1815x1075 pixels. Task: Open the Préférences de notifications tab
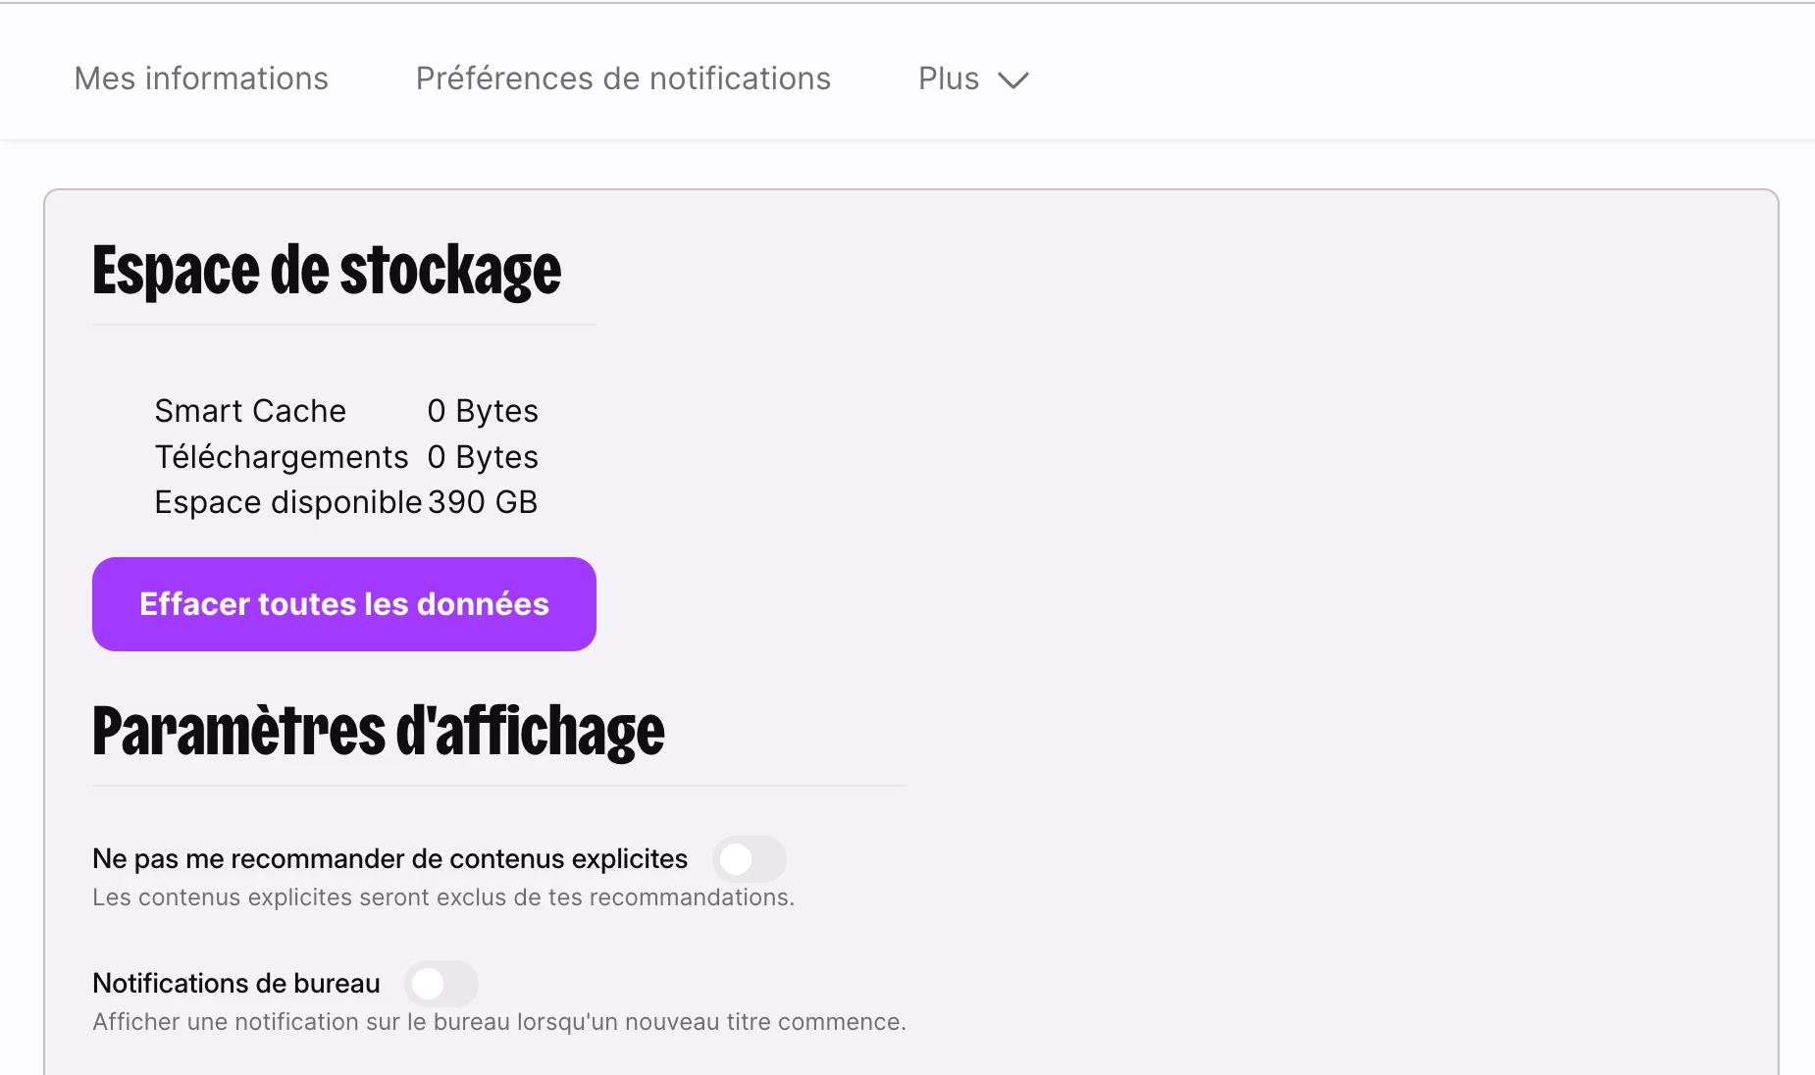[623, 78]
